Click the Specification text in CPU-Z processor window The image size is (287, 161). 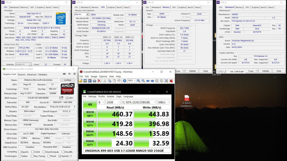(x=42, y=28)
